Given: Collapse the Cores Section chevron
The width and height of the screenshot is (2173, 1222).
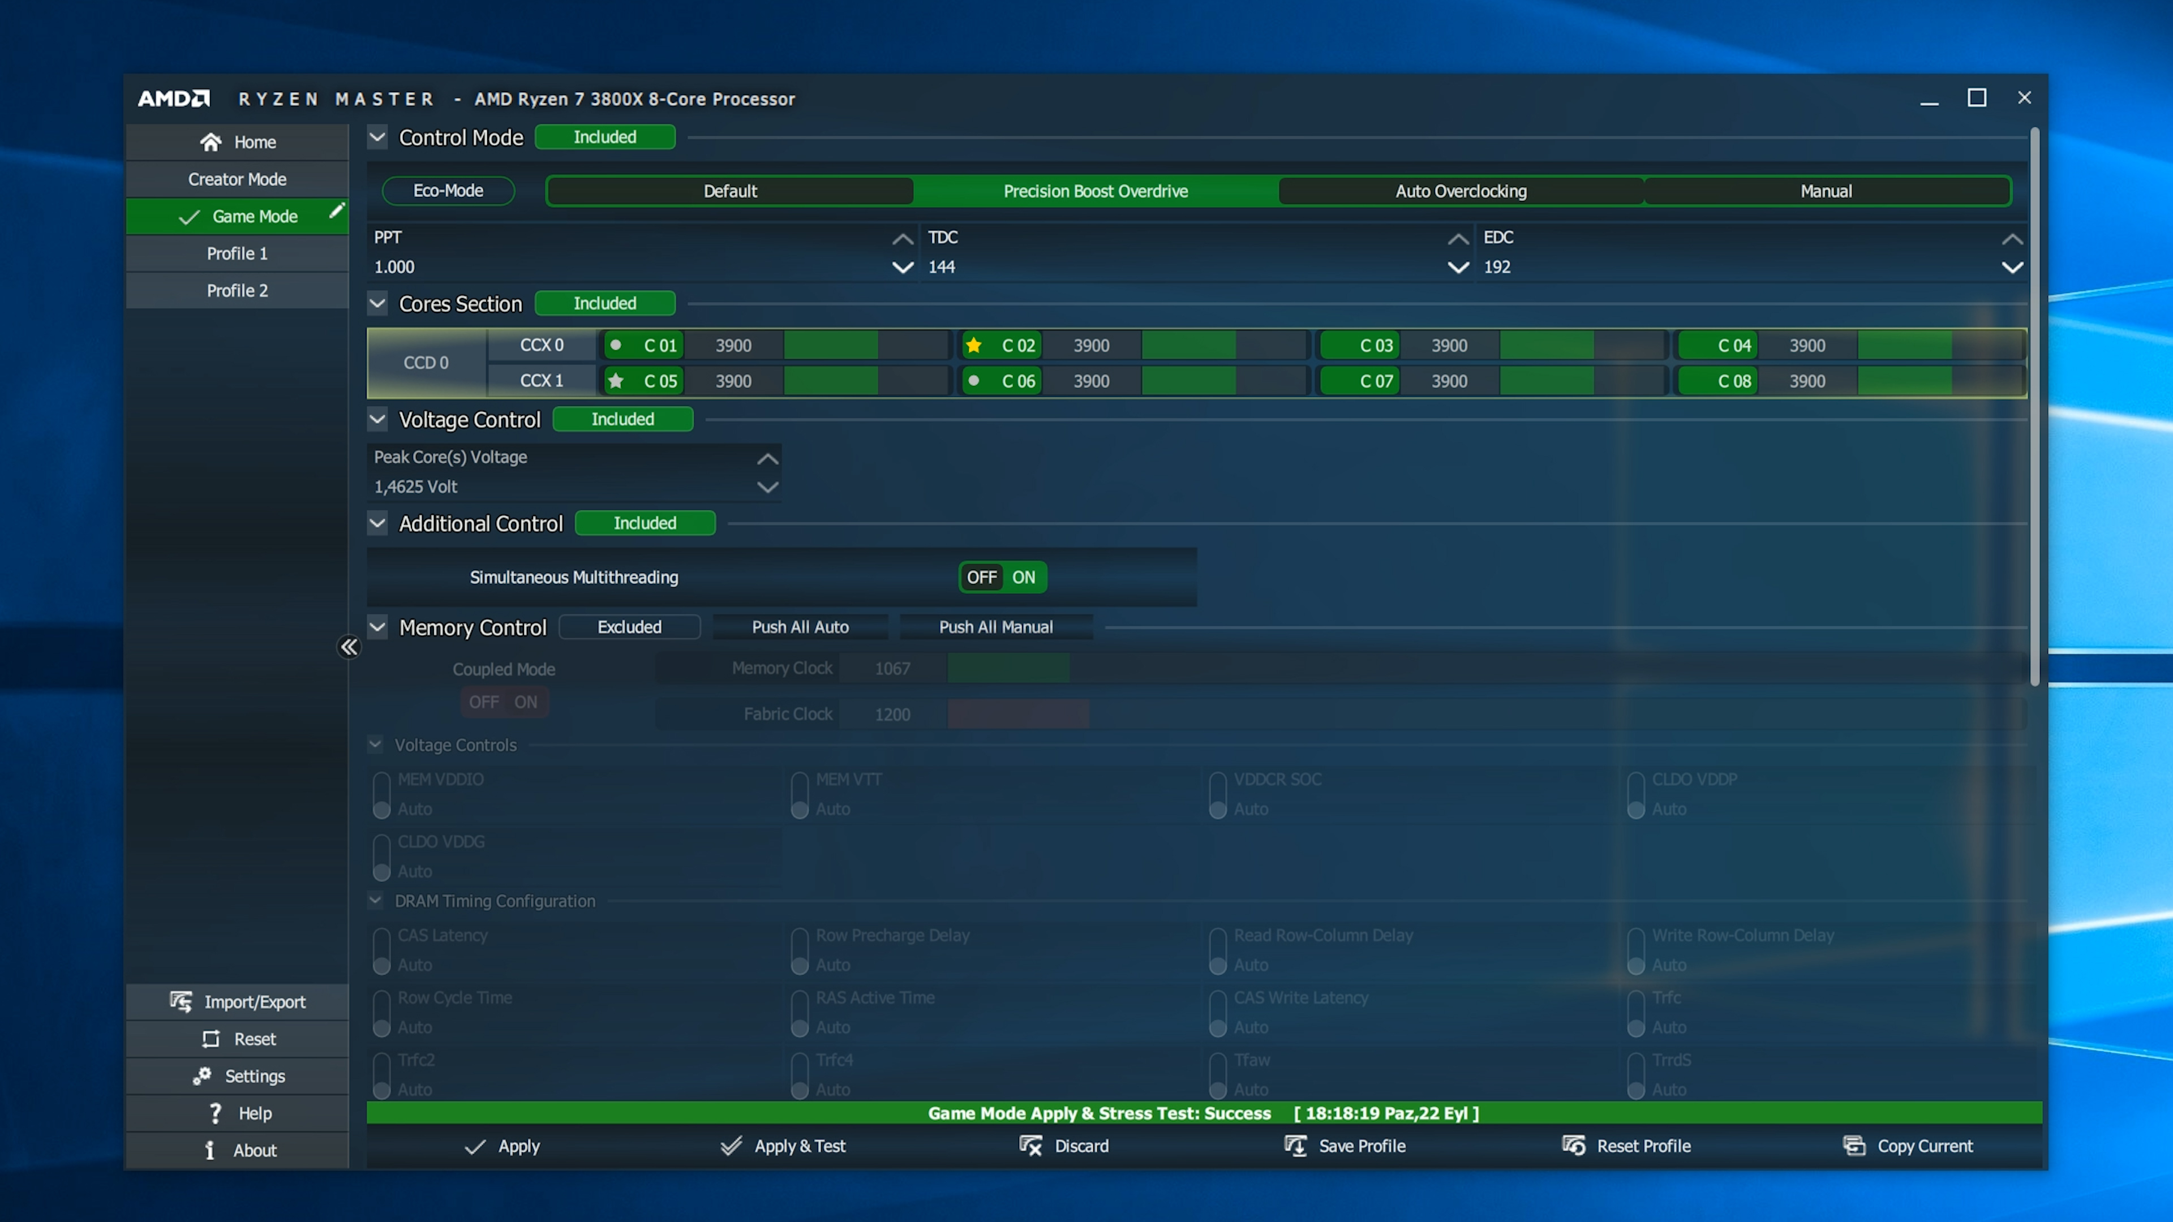Looking at the screenshot, I should coord(377,303).
